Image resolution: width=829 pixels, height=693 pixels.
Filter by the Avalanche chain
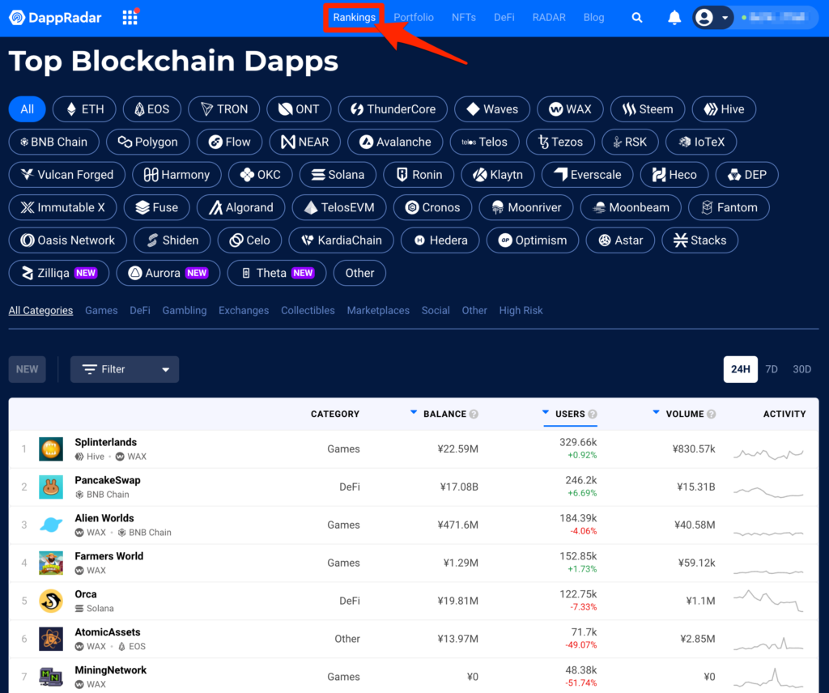click(x=395, y=142)
